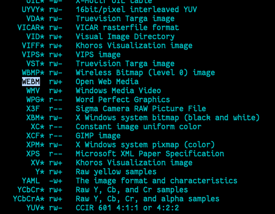Click the VID* format name

[35, 36]
